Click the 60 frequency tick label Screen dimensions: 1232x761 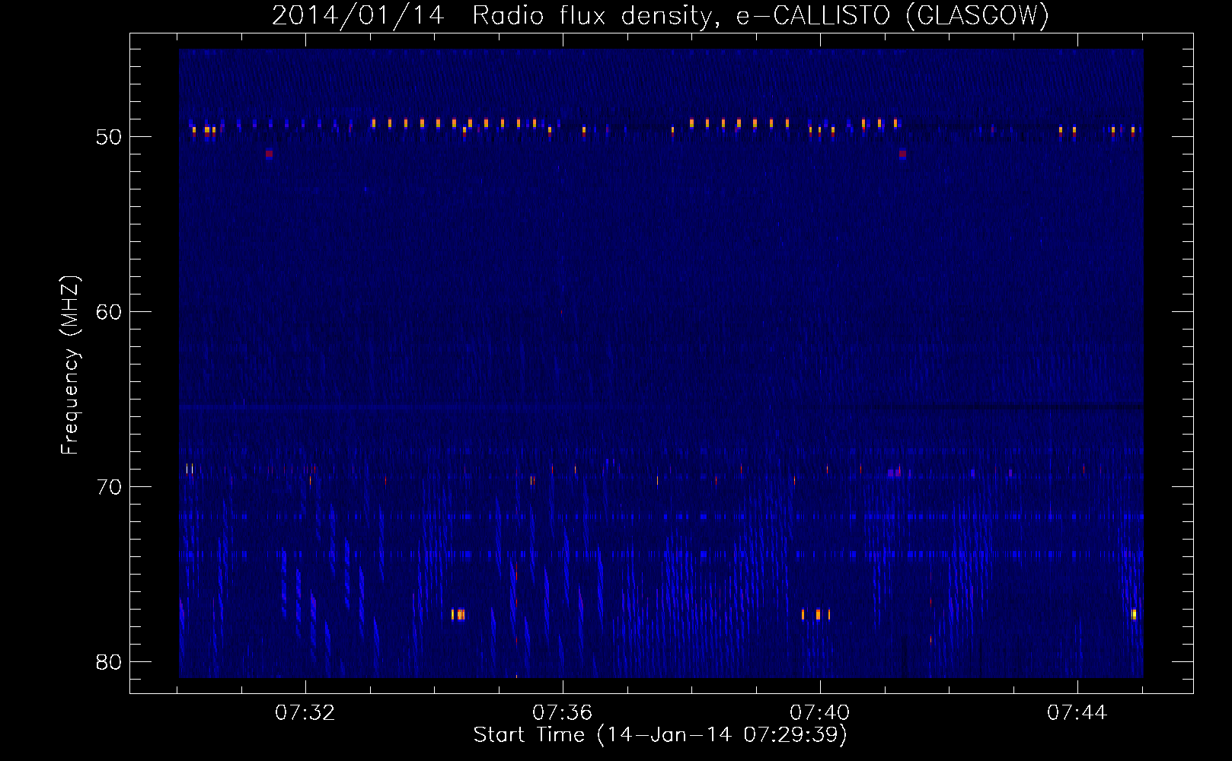(108, 312)
